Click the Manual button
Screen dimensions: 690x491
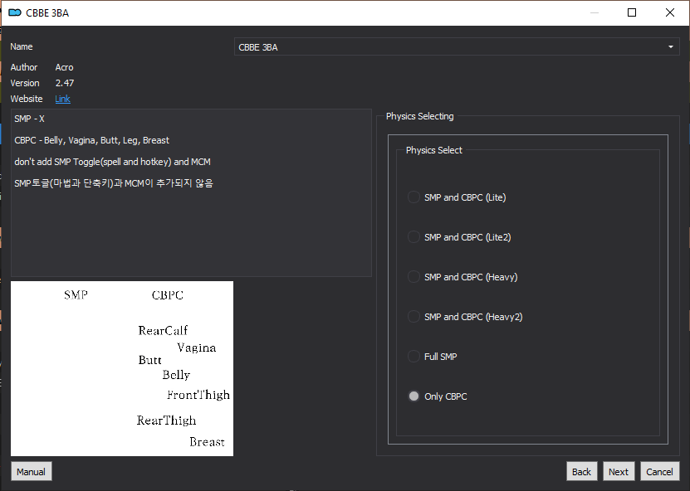[32, 472]
